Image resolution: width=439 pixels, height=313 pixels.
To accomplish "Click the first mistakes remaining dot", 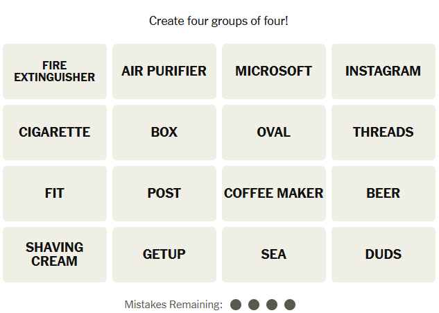I will click(236, 305).
